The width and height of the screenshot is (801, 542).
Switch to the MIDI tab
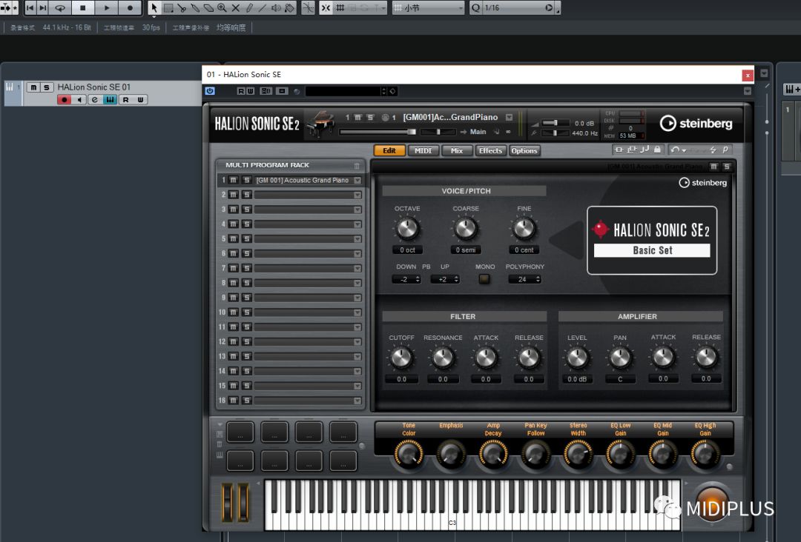[x=423, y=150]
